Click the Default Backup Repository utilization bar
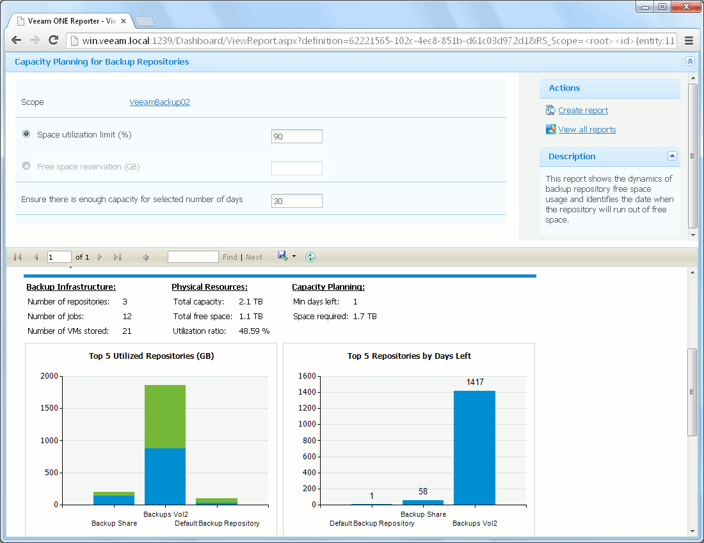This screenshot has width=704, height=543. tap(217, 501)
